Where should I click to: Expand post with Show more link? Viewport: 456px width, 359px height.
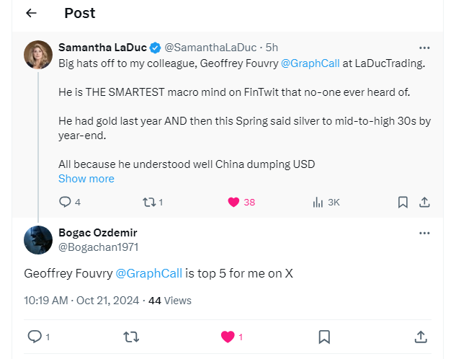click(86, 179)
